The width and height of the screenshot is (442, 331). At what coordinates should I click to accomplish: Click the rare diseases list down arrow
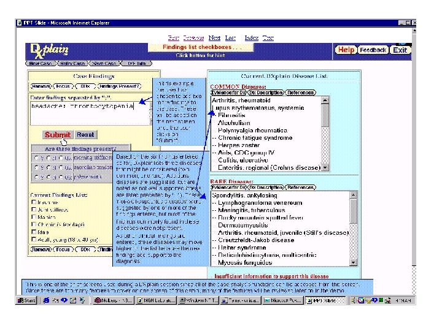click(353, 262)
